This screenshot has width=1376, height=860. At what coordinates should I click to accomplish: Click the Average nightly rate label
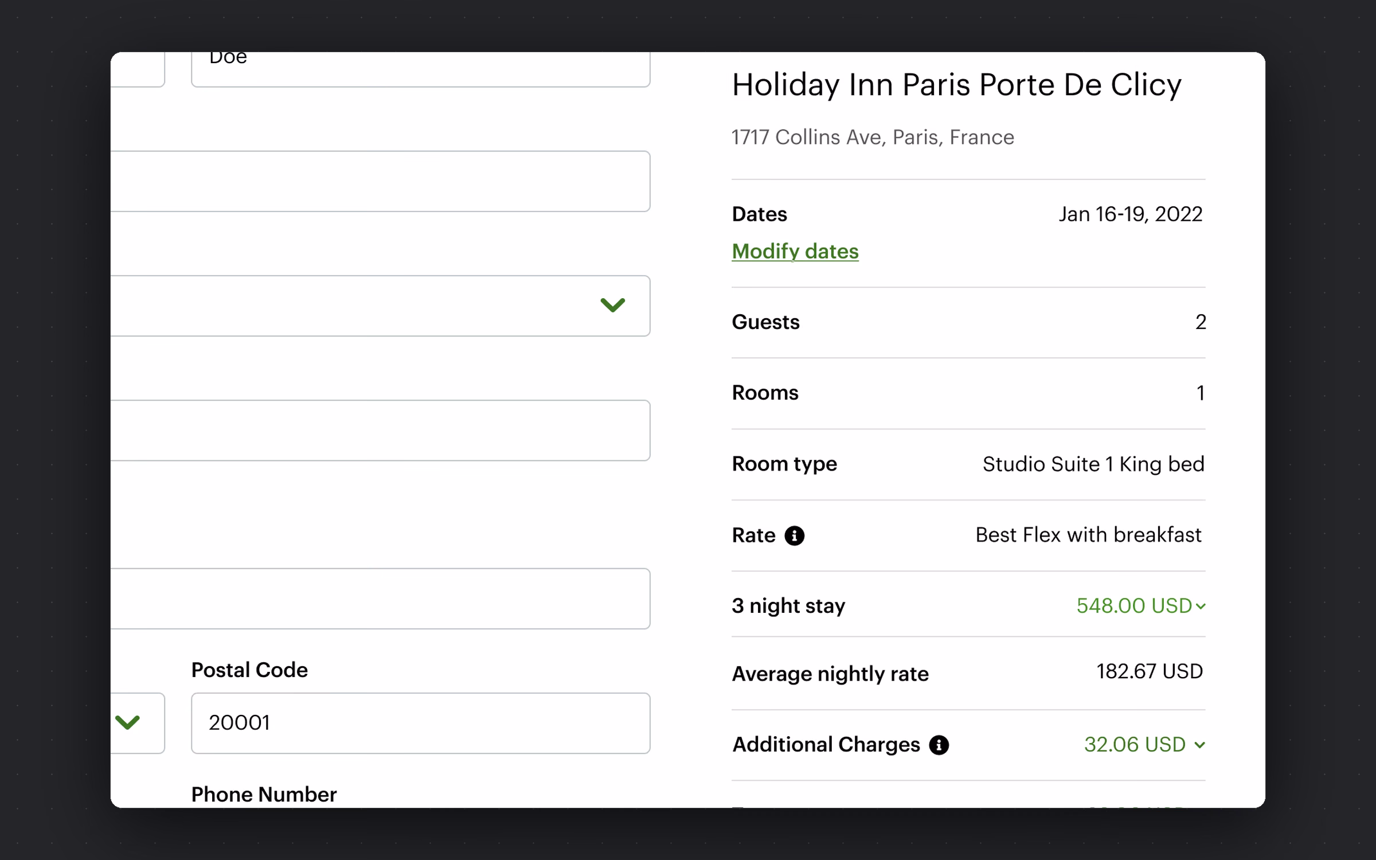830,674
